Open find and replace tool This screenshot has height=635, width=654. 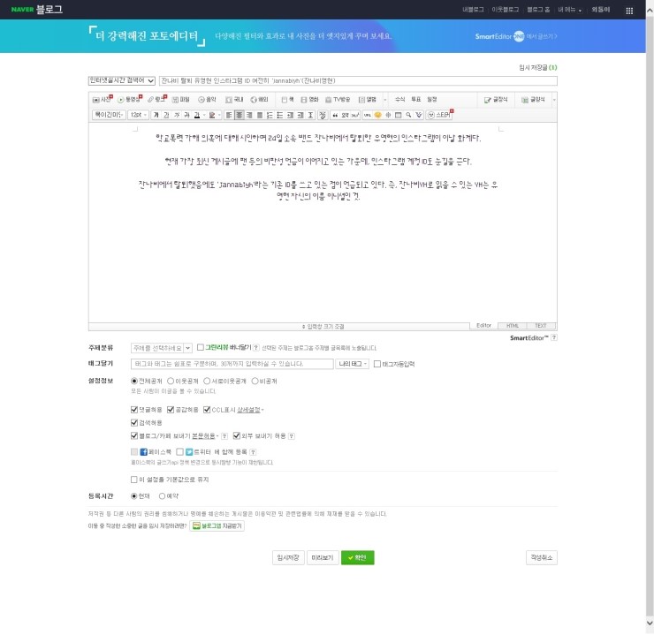408,115
